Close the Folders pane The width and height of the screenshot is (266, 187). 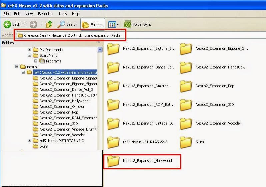point(99,42)
